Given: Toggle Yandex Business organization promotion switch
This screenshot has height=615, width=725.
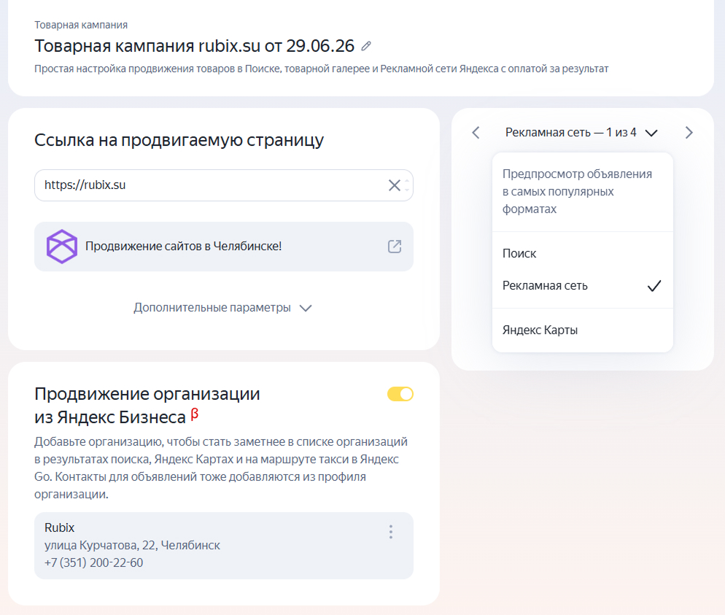Looking at the screenshot, I should pyautogui.click(x=400, y=394).
